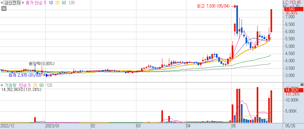Click the 131,24% label on the volume axis

[x=292, y=94]
